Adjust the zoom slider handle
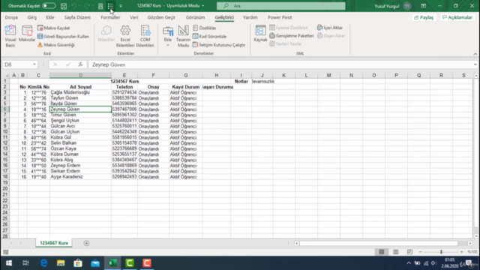This screenshot has width=480, height=270. pos(441,252)
